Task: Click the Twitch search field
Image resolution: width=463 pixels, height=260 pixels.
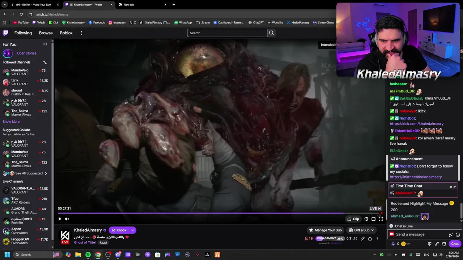Action: coord(227,33)
